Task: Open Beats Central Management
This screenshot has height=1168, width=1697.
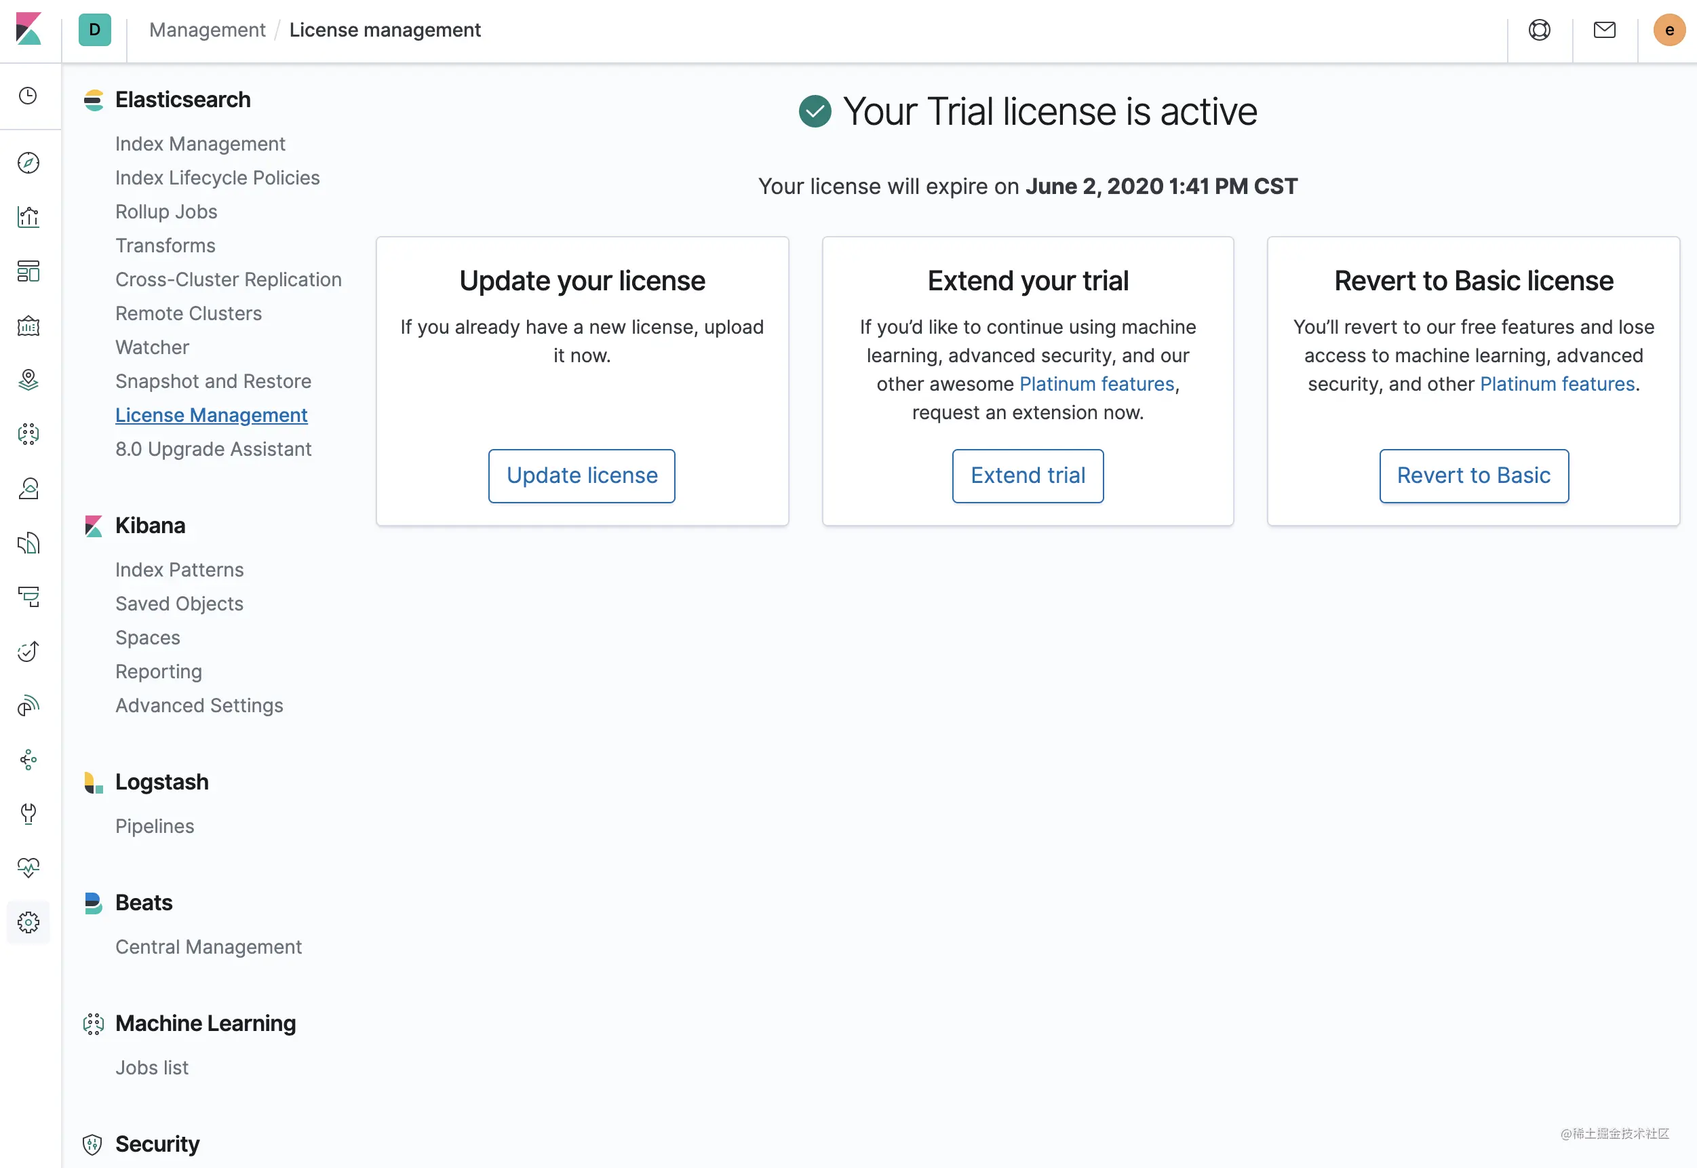Action: pos(208,947)
